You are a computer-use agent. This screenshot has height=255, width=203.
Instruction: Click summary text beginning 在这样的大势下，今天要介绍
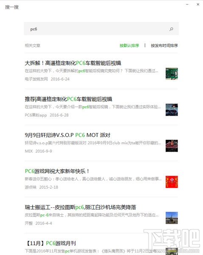tap(93, 107)
